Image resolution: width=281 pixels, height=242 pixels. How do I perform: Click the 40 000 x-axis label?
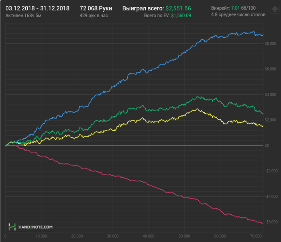click(x=149, y=236)
